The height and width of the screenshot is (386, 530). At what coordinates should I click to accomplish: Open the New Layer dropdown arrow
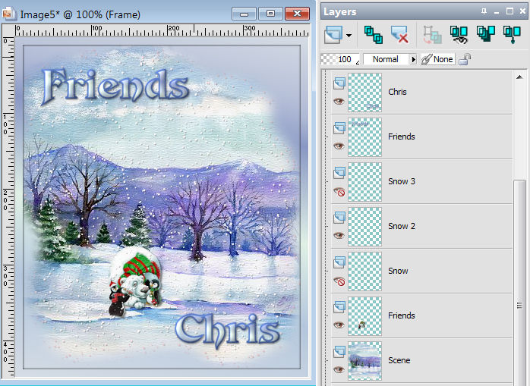[349, 35]
